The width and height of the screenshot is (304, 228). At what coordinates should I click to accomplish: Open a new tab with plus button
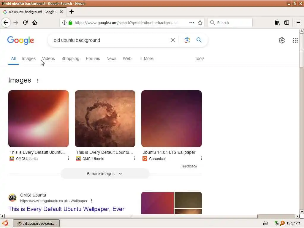click(x=71, y=12)
